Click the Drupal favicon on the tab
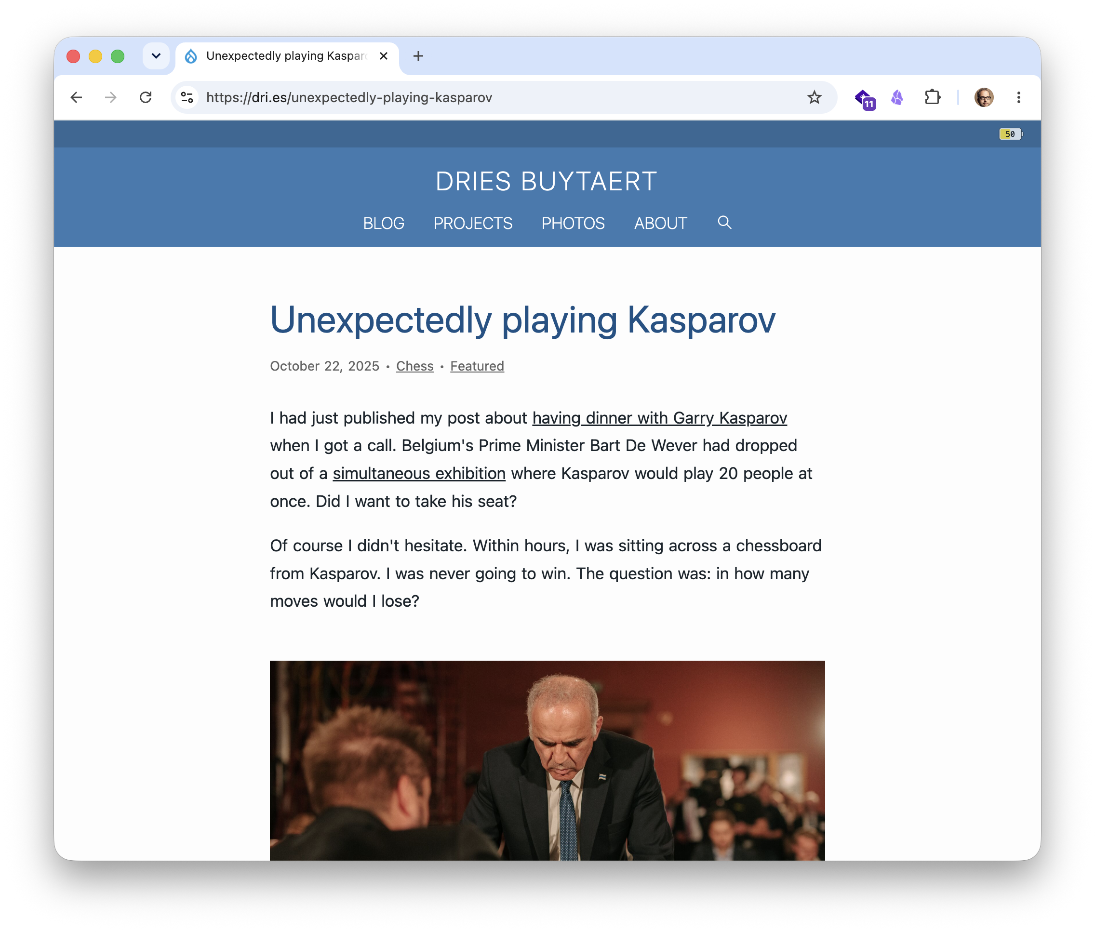1095x932 pixels. coord(191,56)
